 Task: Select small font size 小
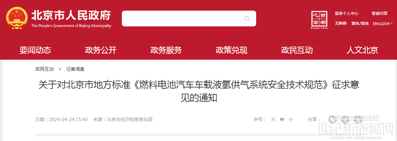tap(290, 120)
